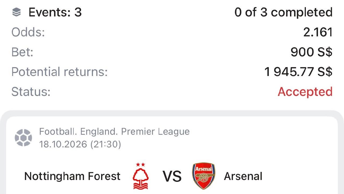The height and width of the screenshot is (194, 344).
Task: Click the Status label
Action: click(31, 92)
